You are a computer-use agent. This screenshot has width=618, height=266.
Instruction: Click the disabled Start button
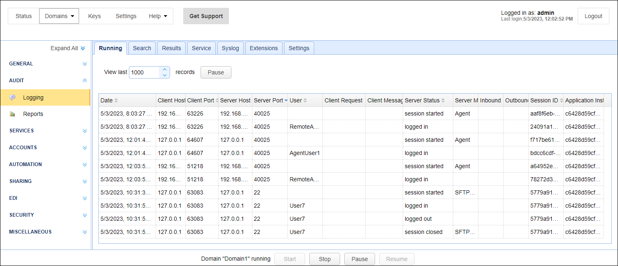[290, 259]
